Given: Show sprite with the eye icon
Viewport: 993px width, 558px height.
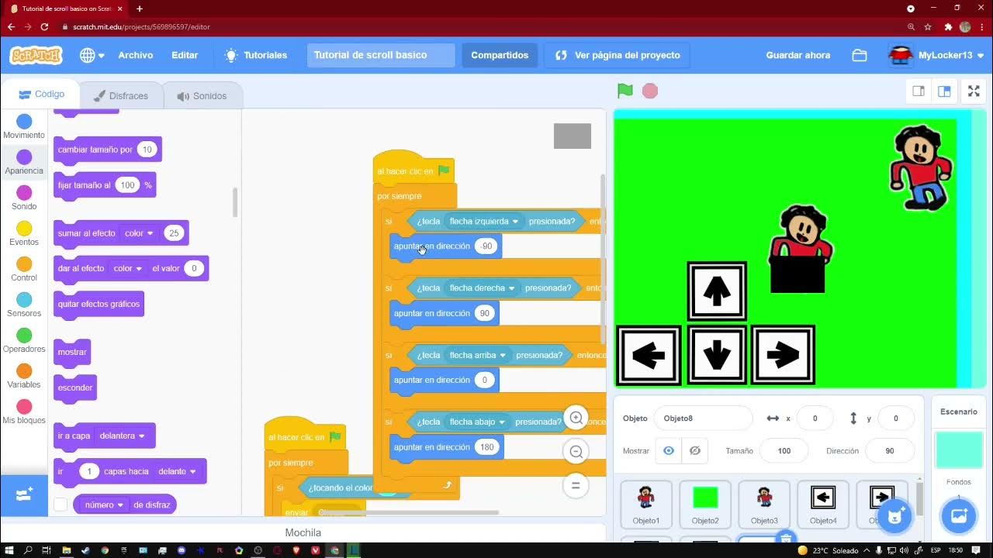Looking at the screenshot, I should (669, 450).
